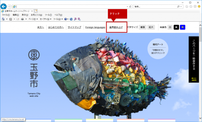This screenshot has width=202, height=122.
Task: Expand the Home button dropdown arrow
Action: pos(7,19)
